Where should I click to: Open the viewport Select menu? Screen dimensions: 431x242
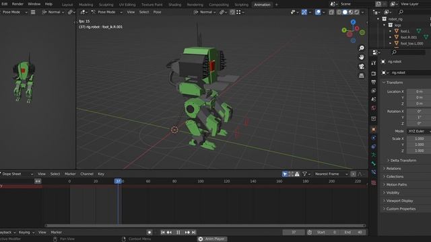(x=144, y=12)
